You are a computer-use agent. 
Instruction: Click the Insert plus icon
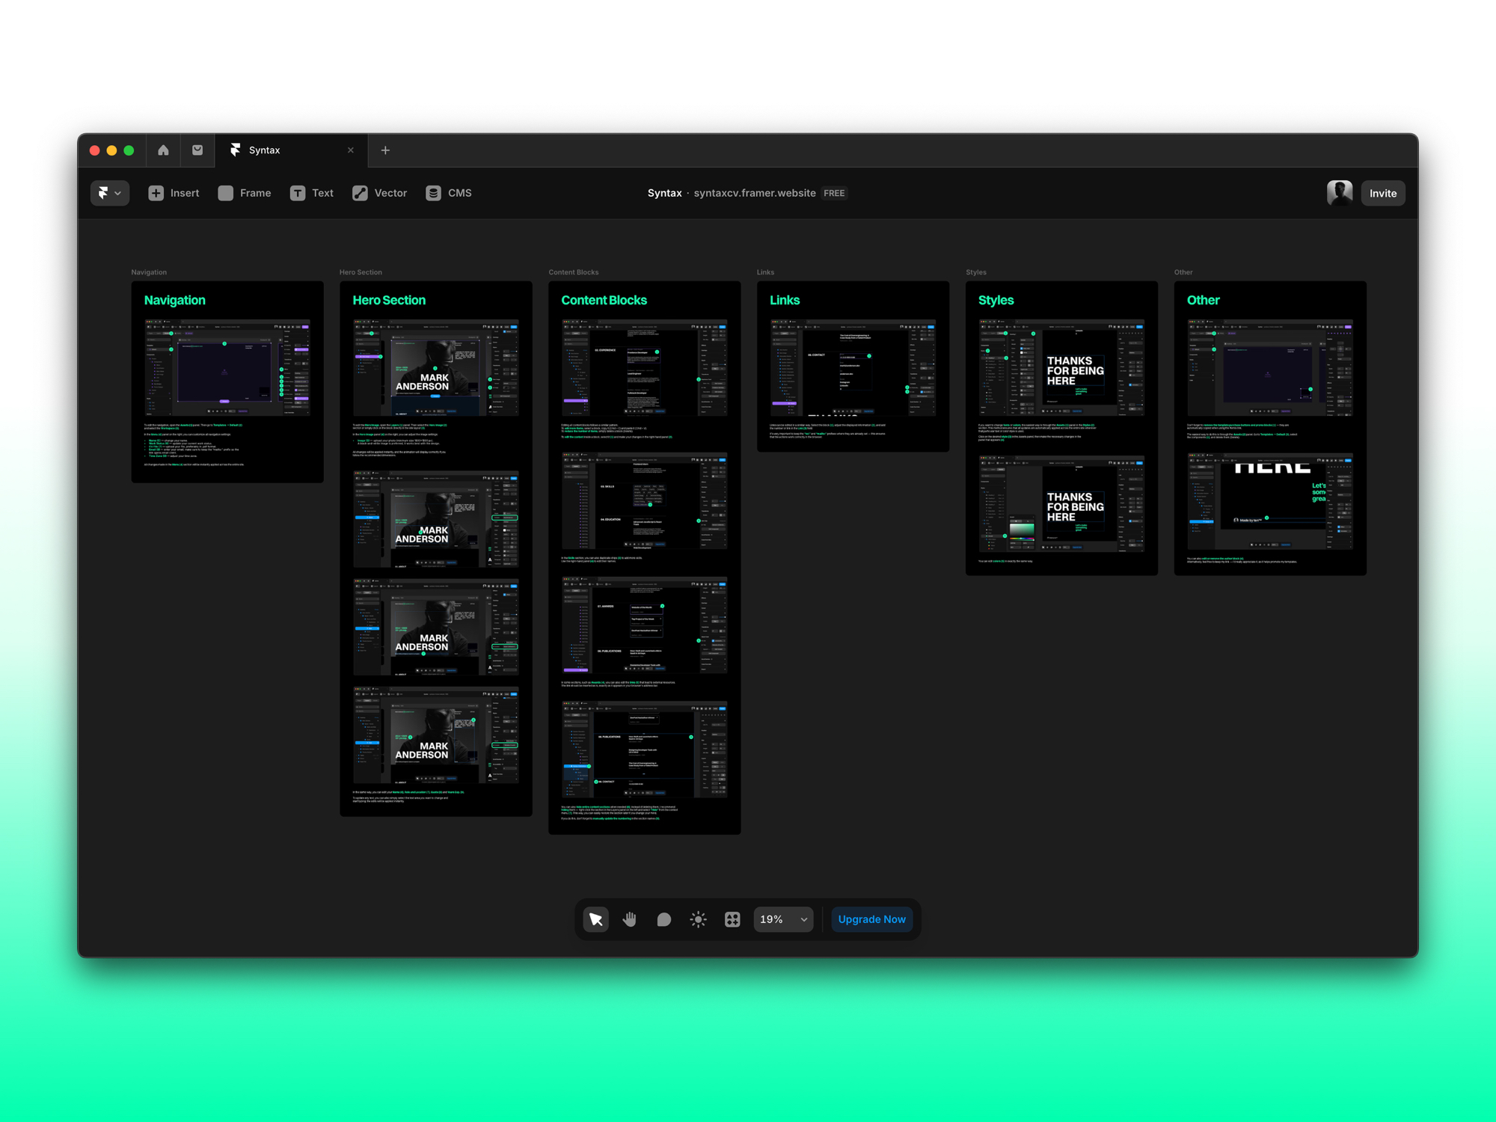point(156,193)
